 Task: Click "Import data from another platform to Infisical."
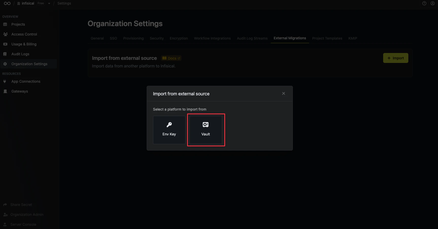[134, 66]
